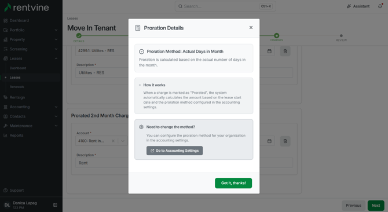Image resolution: width=388 pixels, height=212 pixels.
Task: Click the DL user avatar
Action: (7, 205)
